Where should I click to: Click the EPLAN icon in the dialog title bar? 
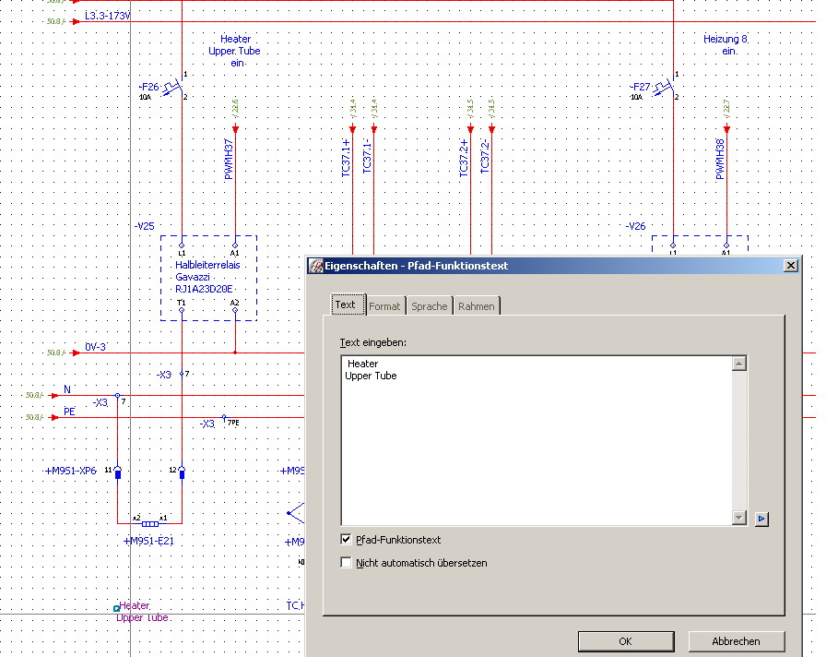(x=316, y=266)
